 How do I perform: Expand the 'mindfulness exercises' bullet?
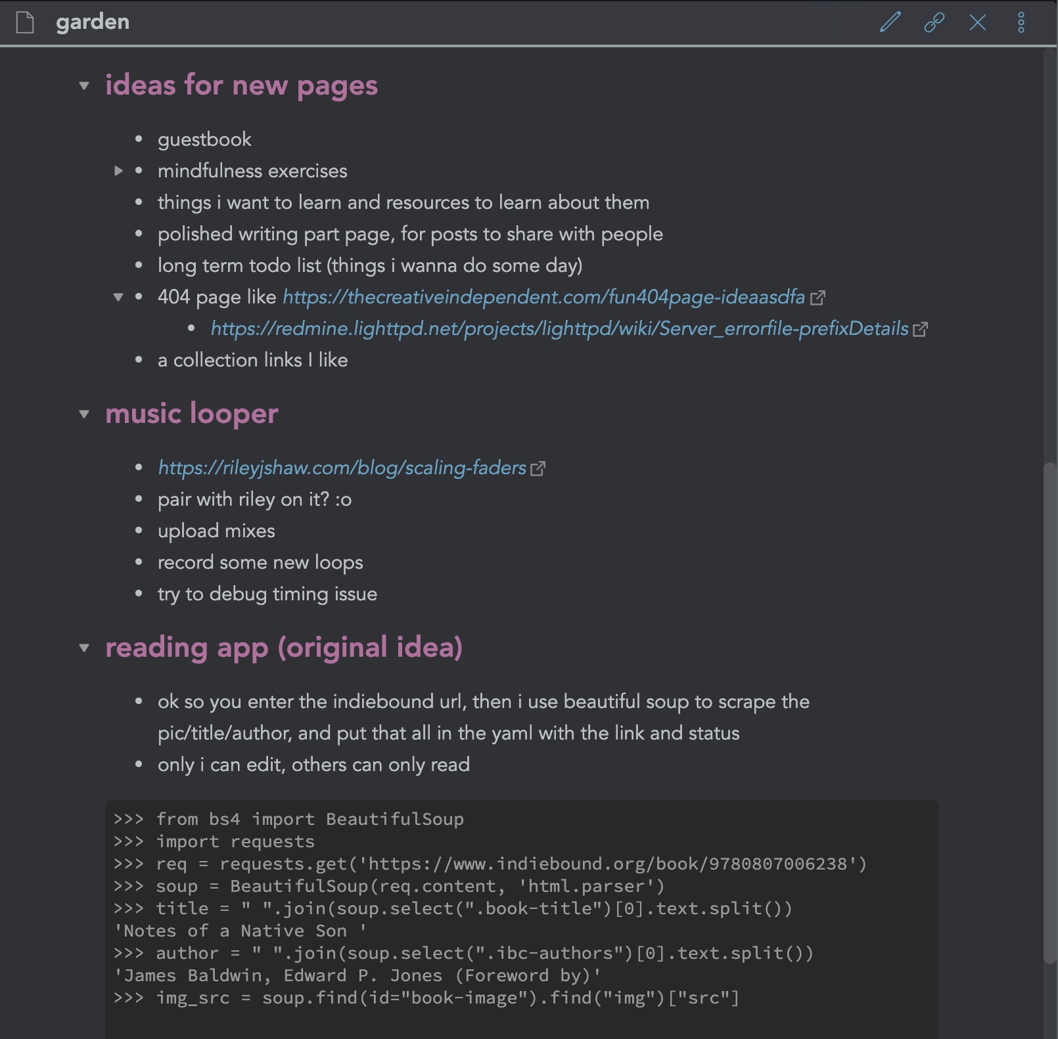click(118, 171)
